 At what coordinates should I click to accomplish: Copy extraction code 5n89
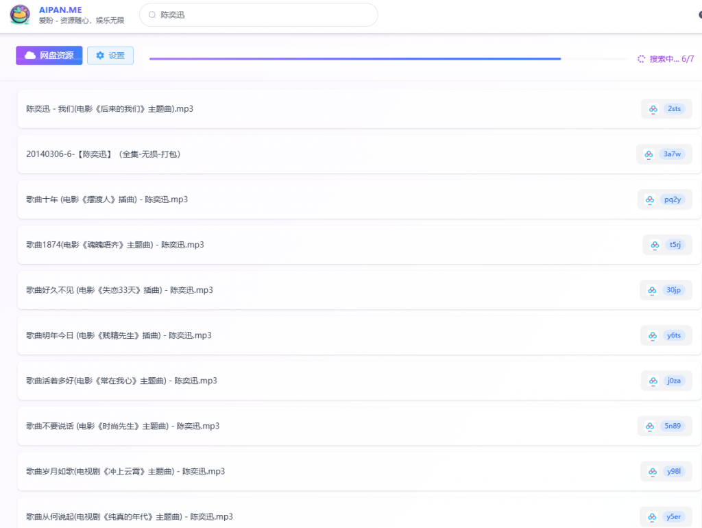coord(673,426)
